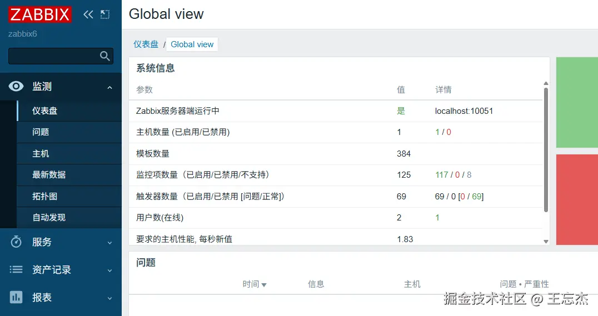Click the '问题 • 严重性' column header
This screenshot has height=316, width=598.
pyautogui.click(x=525, y=284)
